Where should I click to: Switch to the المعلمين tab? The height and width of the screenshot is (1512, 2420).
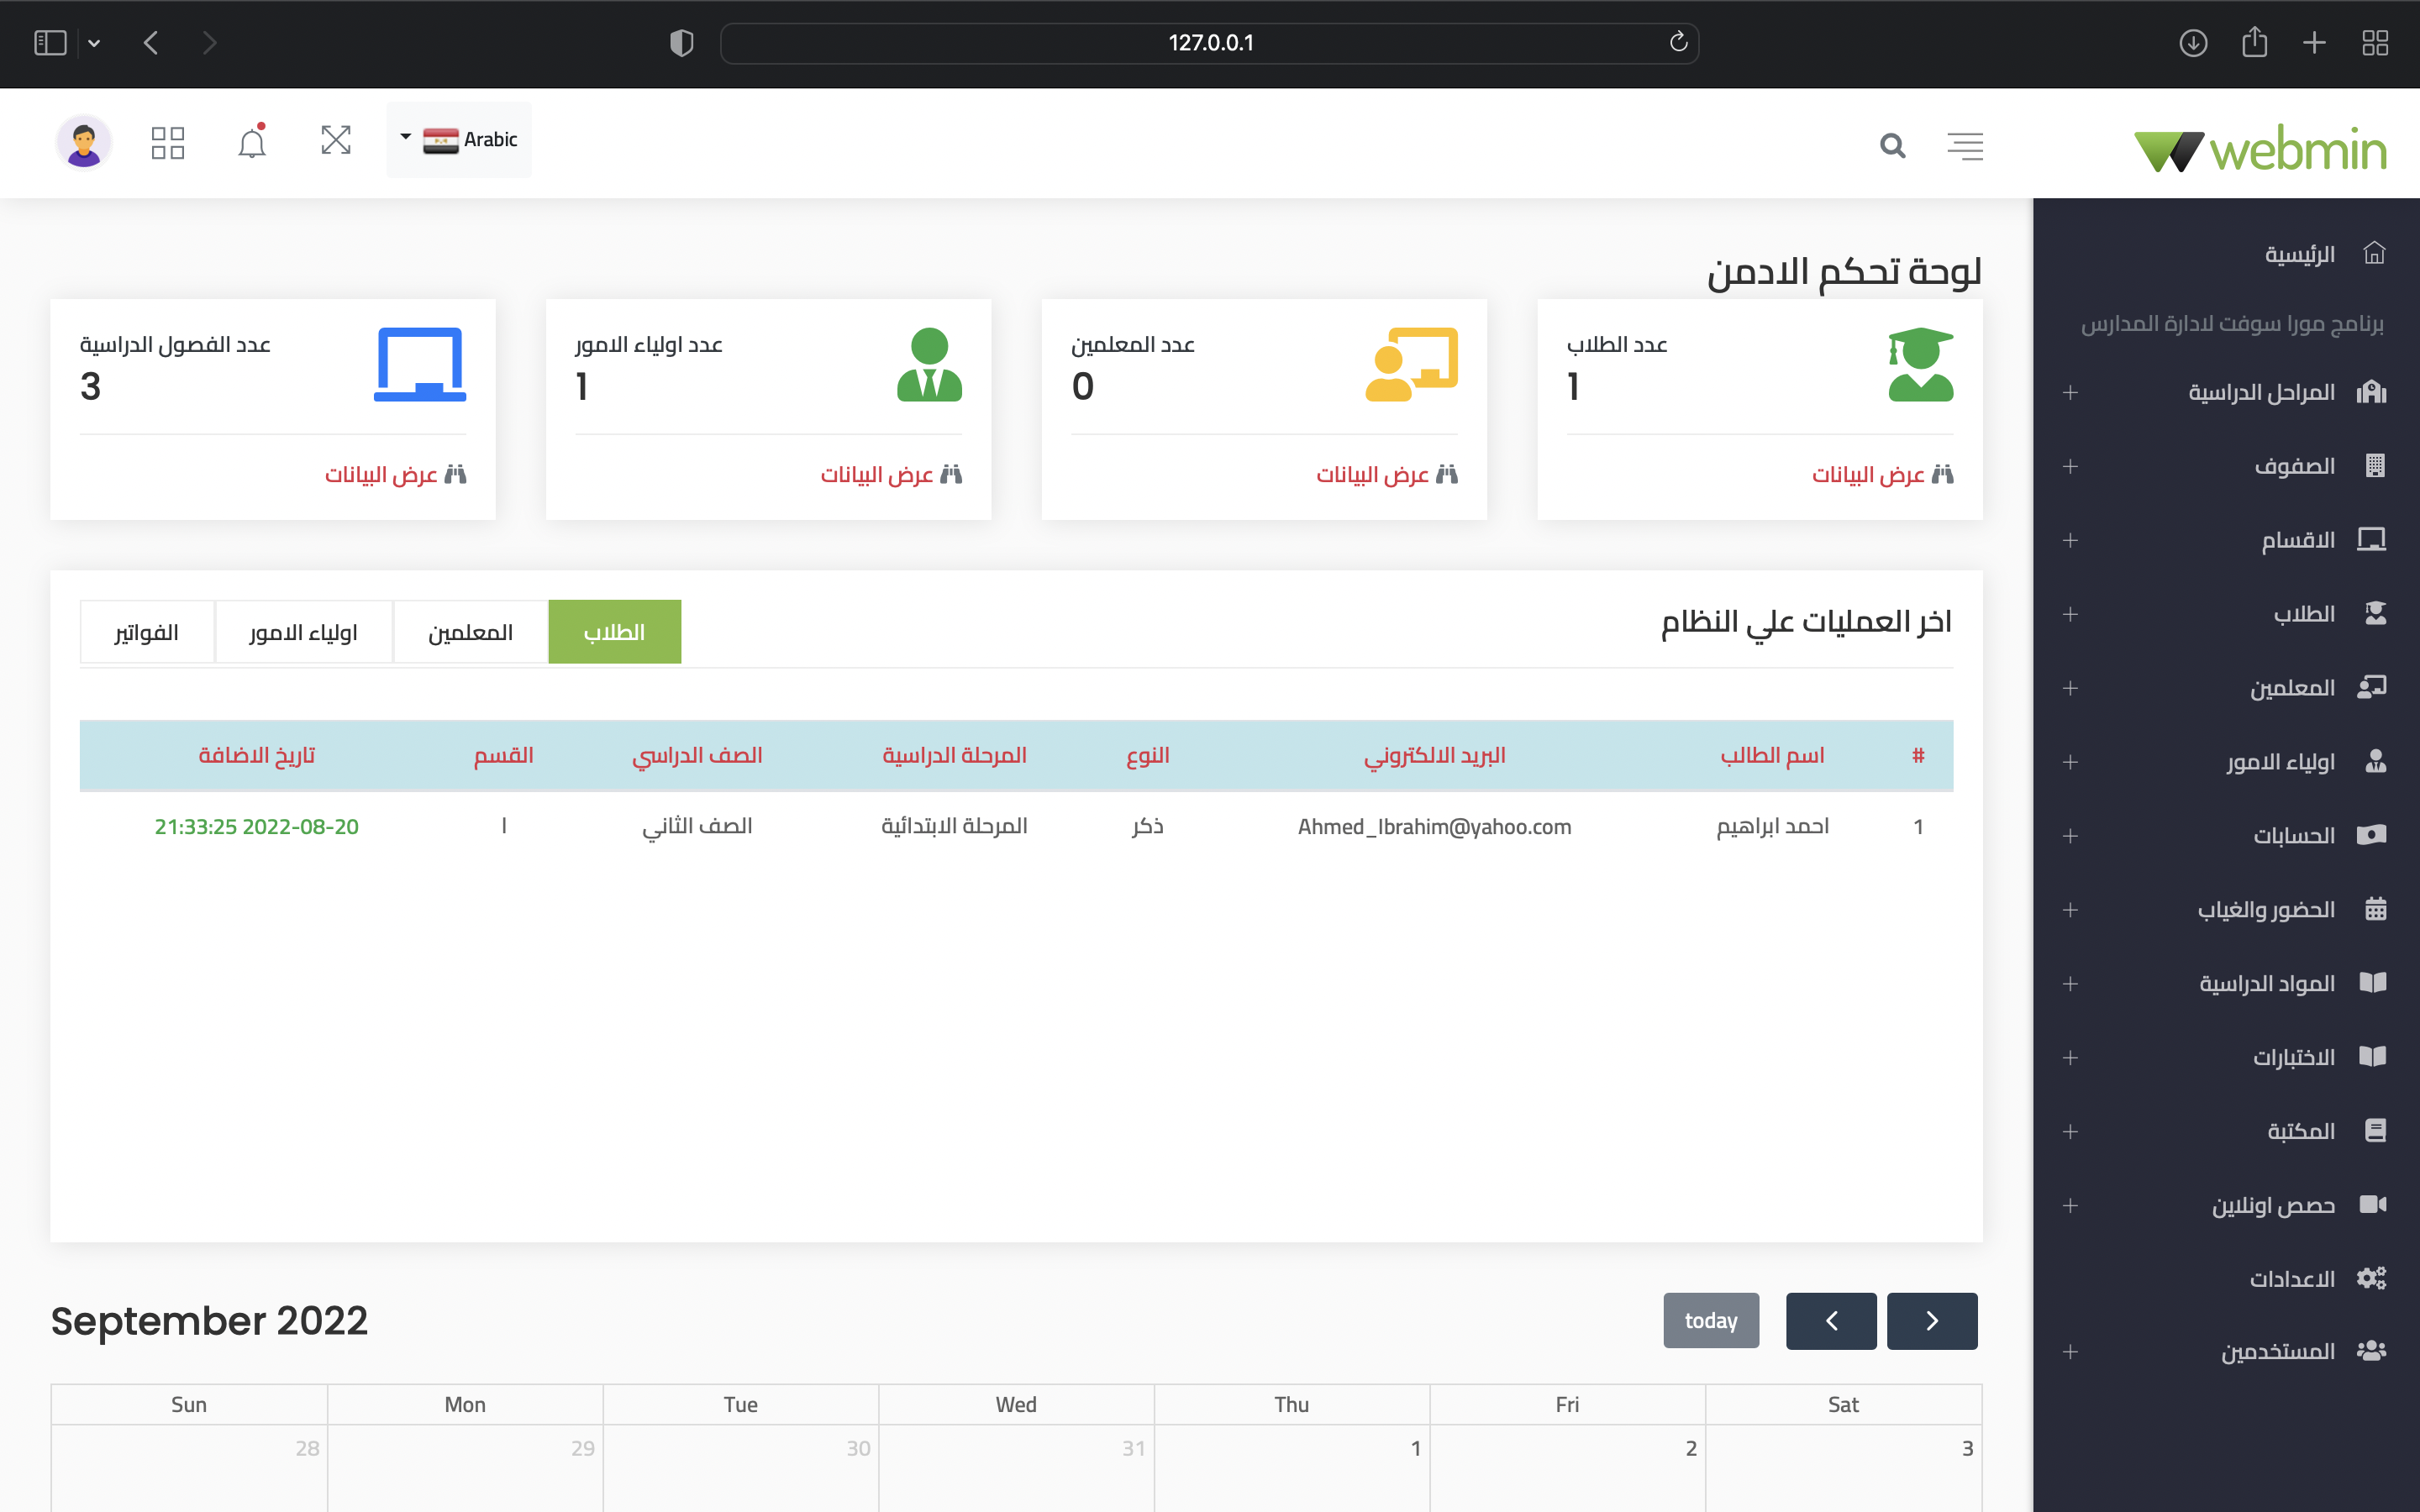pos(470,632)
